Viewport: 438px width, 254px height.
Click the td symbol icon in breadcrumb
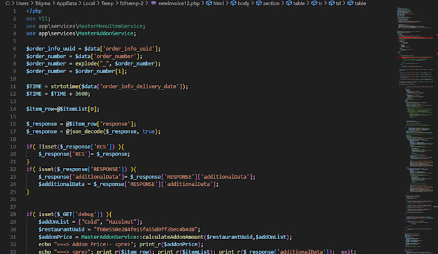coord(331,3)
